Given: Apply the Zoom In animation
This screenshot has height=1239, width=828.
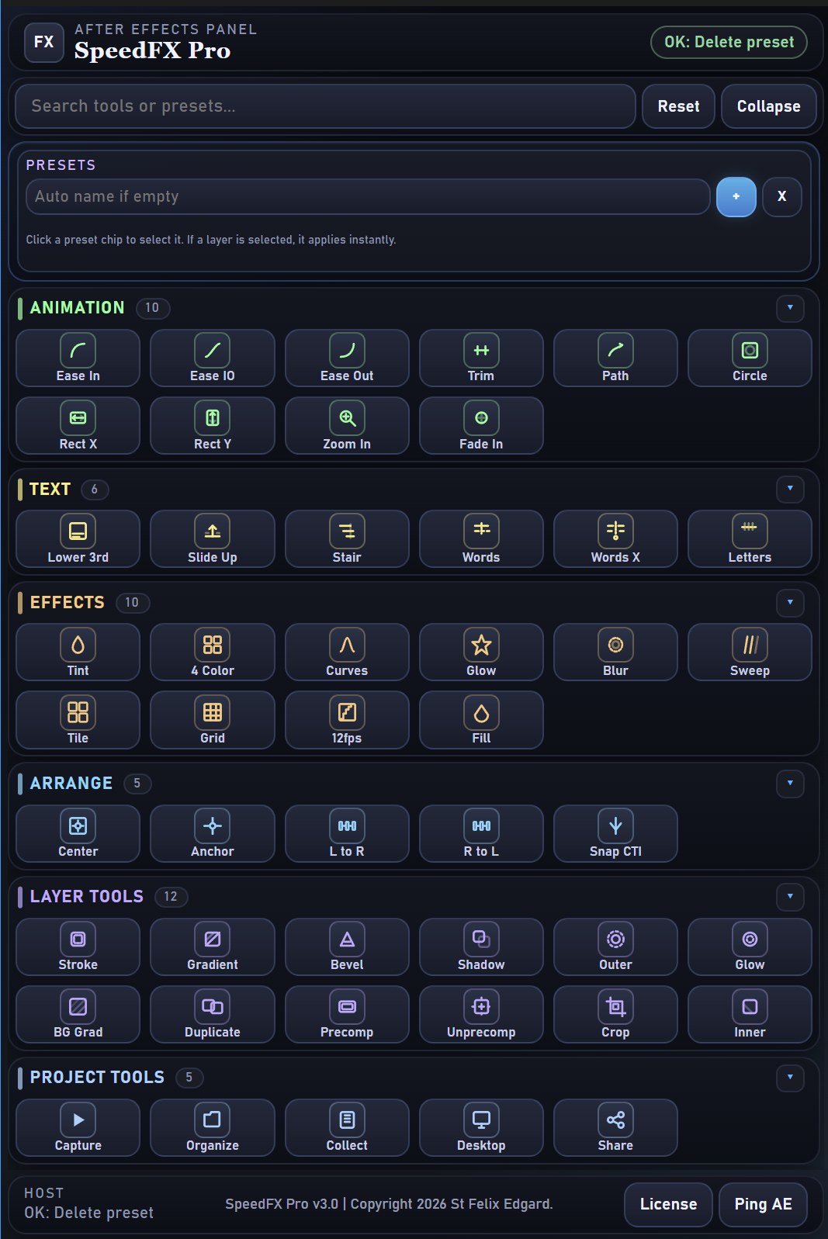Looking at the screenshot, I should (x=347, y=425).
